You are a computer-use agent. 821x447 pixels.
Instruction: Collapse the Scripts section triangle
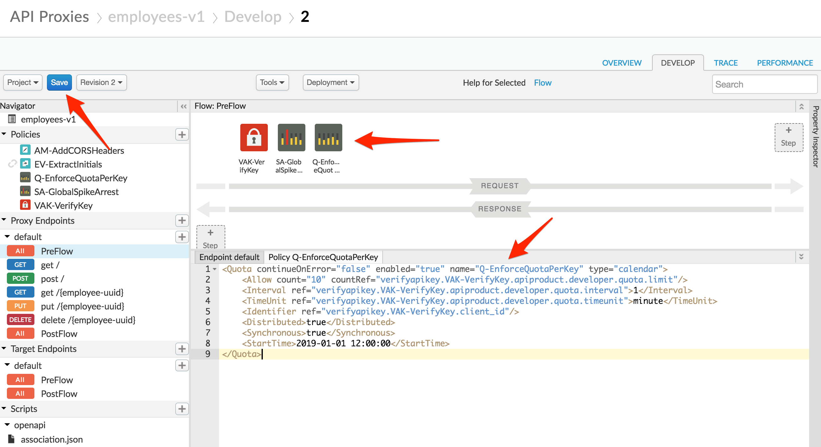(x=4, y=409)
